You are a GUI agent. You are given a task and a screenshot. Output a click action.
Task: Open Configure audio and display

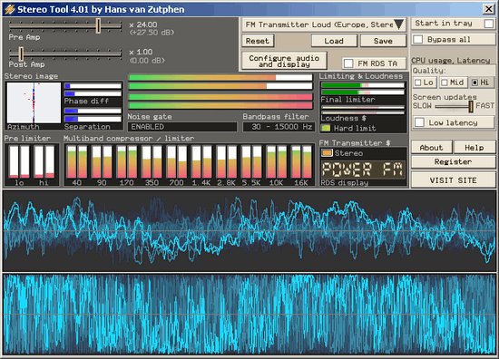[x=284, y=61]
